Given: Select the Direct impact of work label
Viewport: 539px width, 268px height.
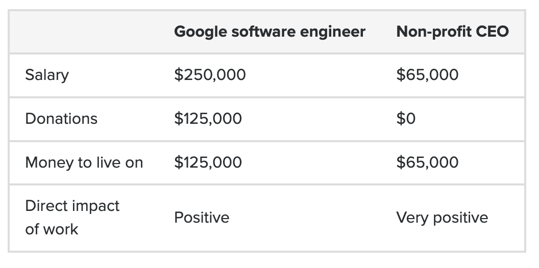Looking at the screenshot, I should pos(72,218).
